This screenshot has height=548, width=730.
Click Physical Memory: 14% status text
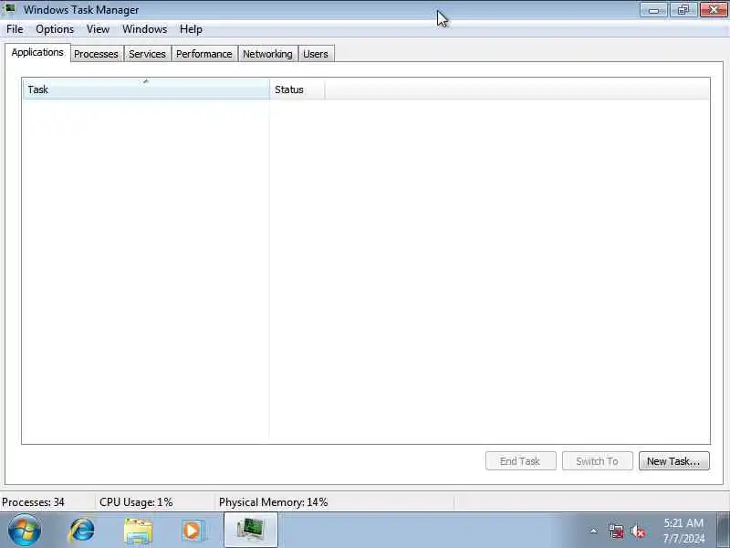273,502
